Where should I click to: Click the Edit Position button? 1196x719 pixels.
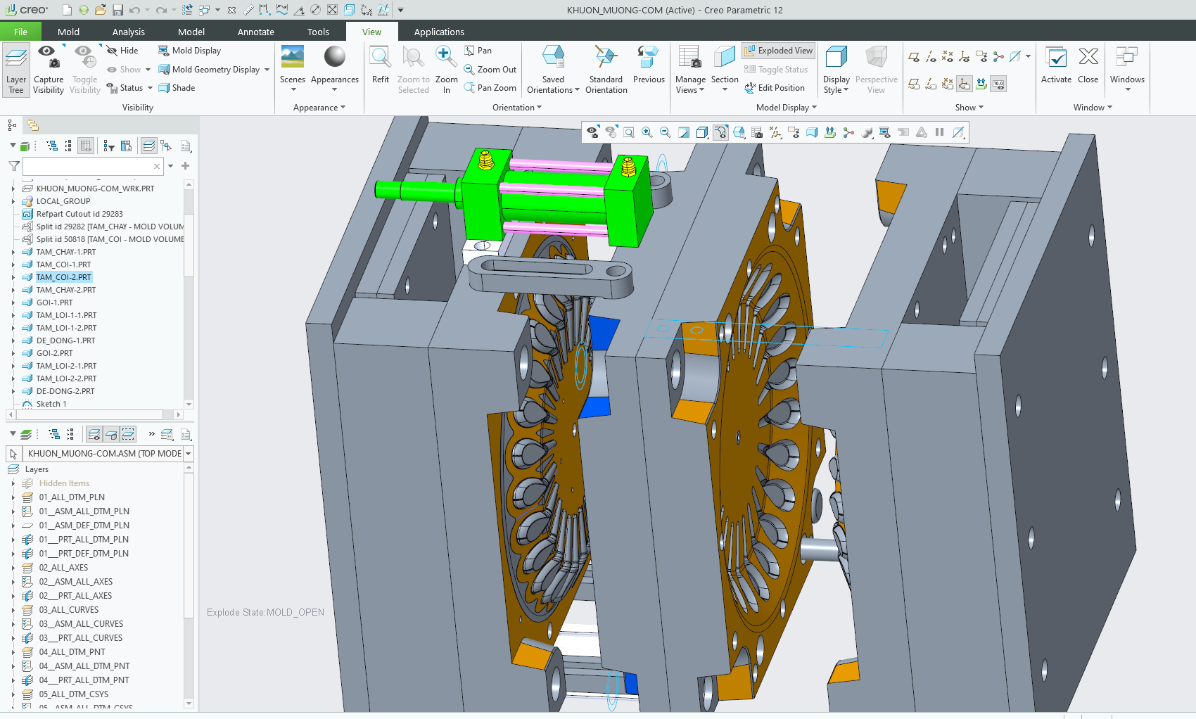774,88
